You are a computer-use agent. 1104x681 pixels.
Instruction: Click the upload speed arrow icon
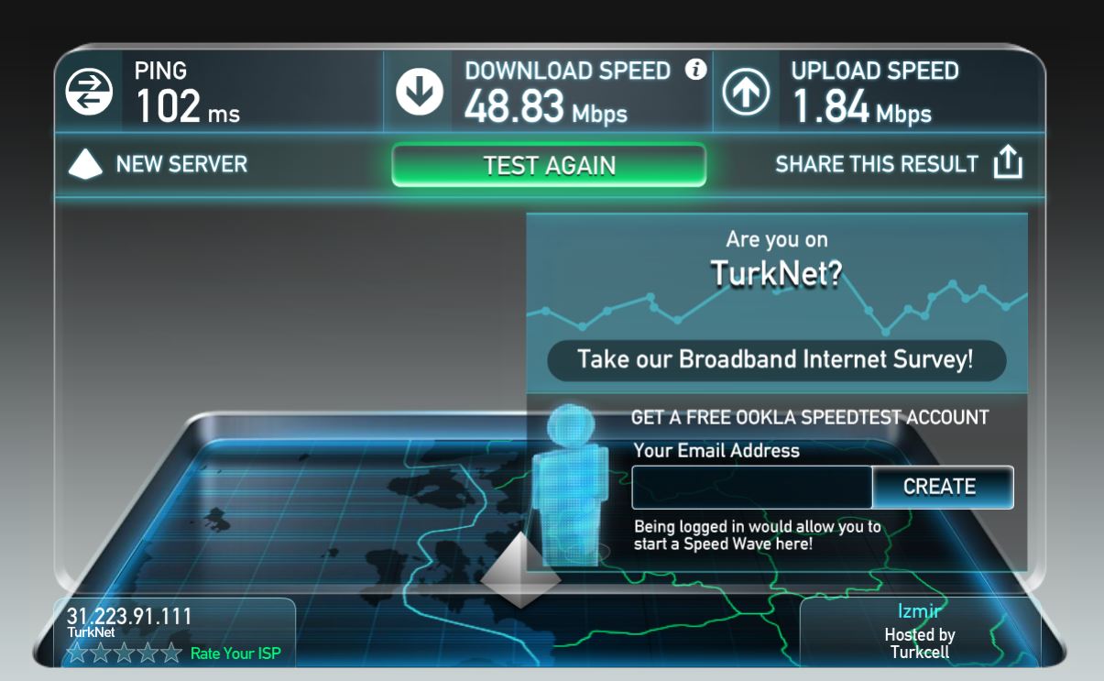(x=747, y=92)
